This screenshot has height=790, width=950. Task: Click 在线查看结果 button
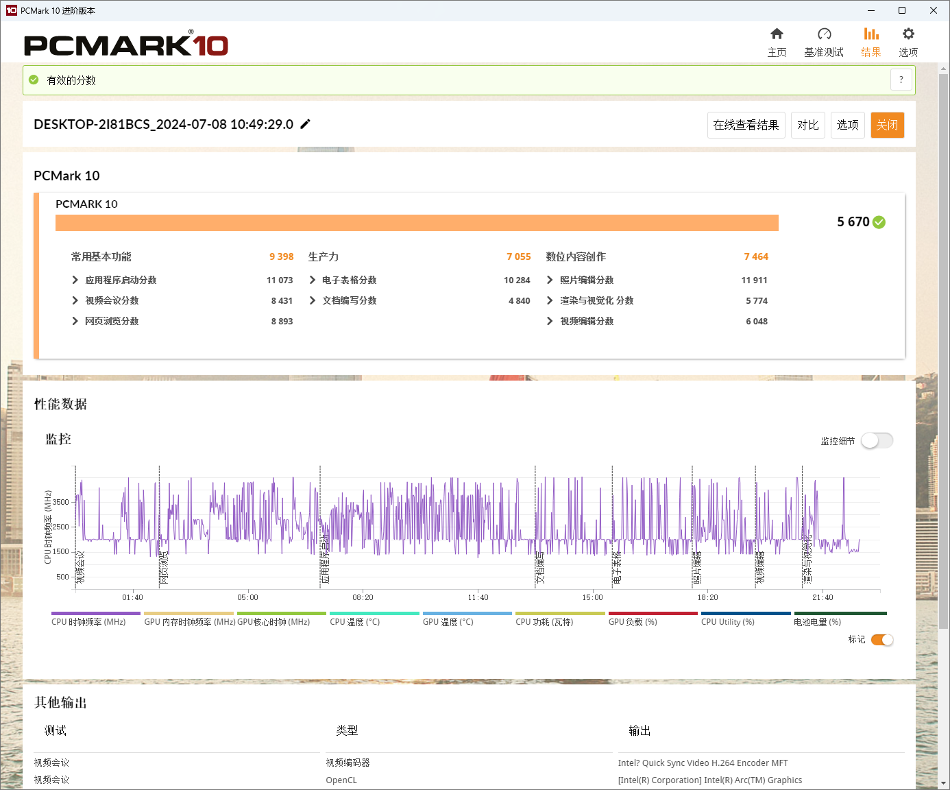746,125
